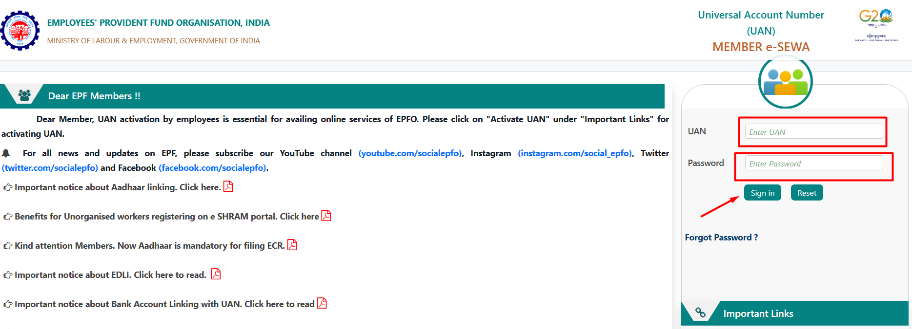Click the G20 logo

pyautogui.click(x=876, y=23)
